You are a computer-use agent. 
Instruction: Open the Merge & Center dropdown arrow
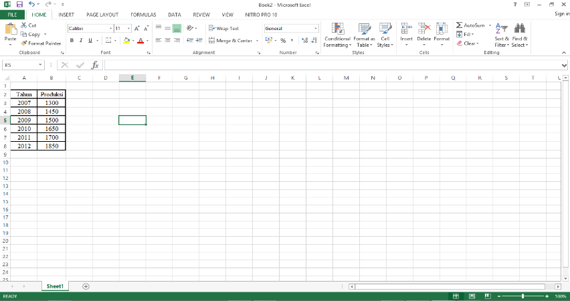point(257,40)
